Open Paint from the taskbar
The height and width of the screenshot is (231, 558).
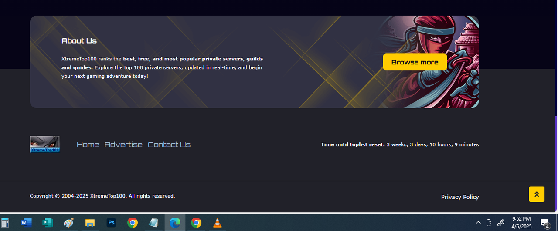[x=68, y=223]
